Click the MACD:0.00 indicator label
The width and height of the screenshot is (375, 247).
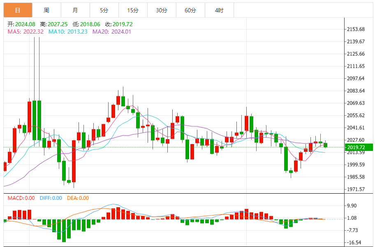point(21,198)
